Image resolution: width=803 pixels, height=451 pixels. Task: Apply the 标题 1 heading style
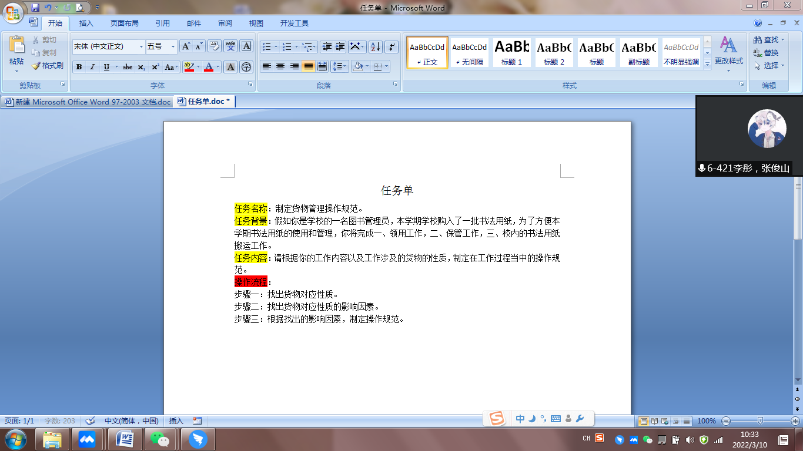[x=511, y=52]
